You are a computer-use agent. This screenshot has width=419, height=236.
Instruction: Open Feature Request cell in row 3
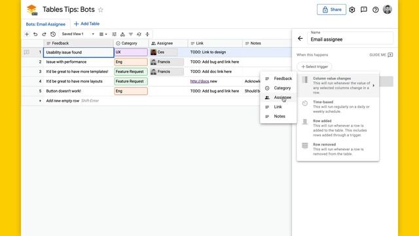[x=131, y=71]
